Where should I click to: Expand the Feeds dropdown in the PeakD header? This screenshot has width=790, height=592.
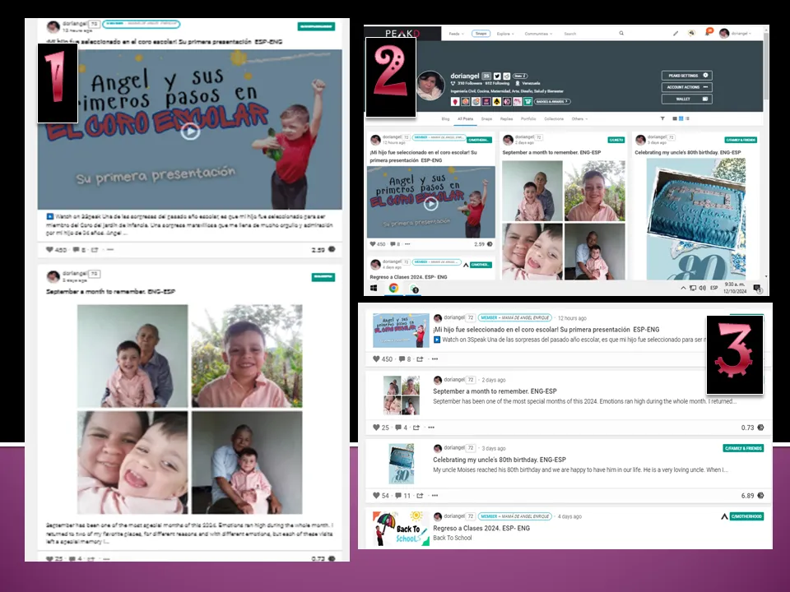pyautogui.click(x=457, y=34)
